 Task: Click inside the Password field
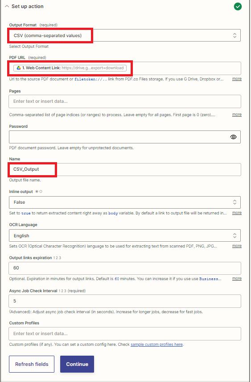click(119, 137)
